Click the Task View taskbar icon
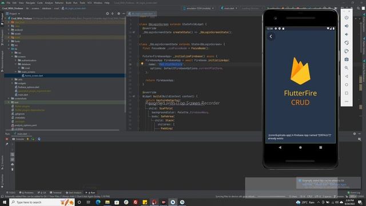Image resolution: width=366 pixels, height=206 pixels. point(89,202)
